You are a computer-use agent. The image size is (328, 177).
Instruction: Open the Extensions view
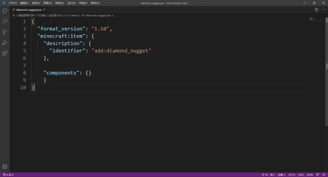[5, 53]
